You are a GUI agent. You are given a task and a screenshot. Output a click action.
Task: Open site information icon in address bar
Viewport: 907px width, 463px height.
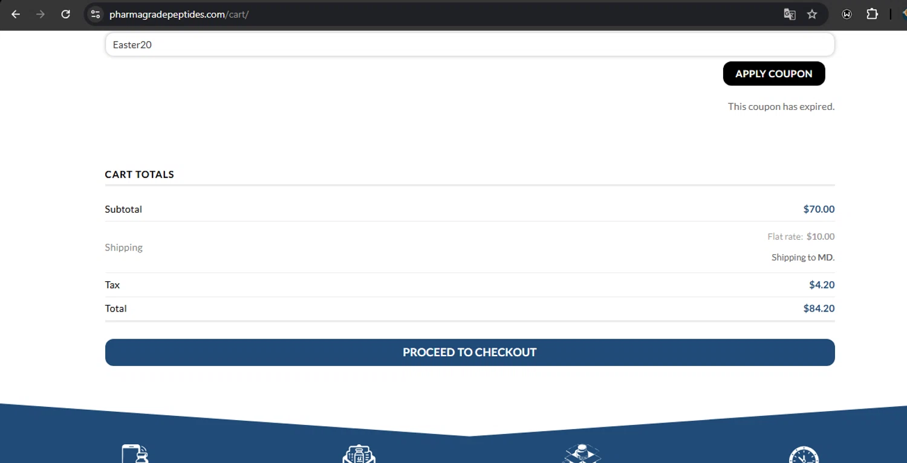95,14
